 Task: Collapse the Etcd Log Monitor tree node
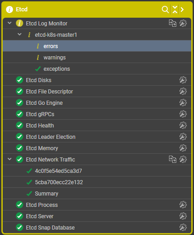10,23
